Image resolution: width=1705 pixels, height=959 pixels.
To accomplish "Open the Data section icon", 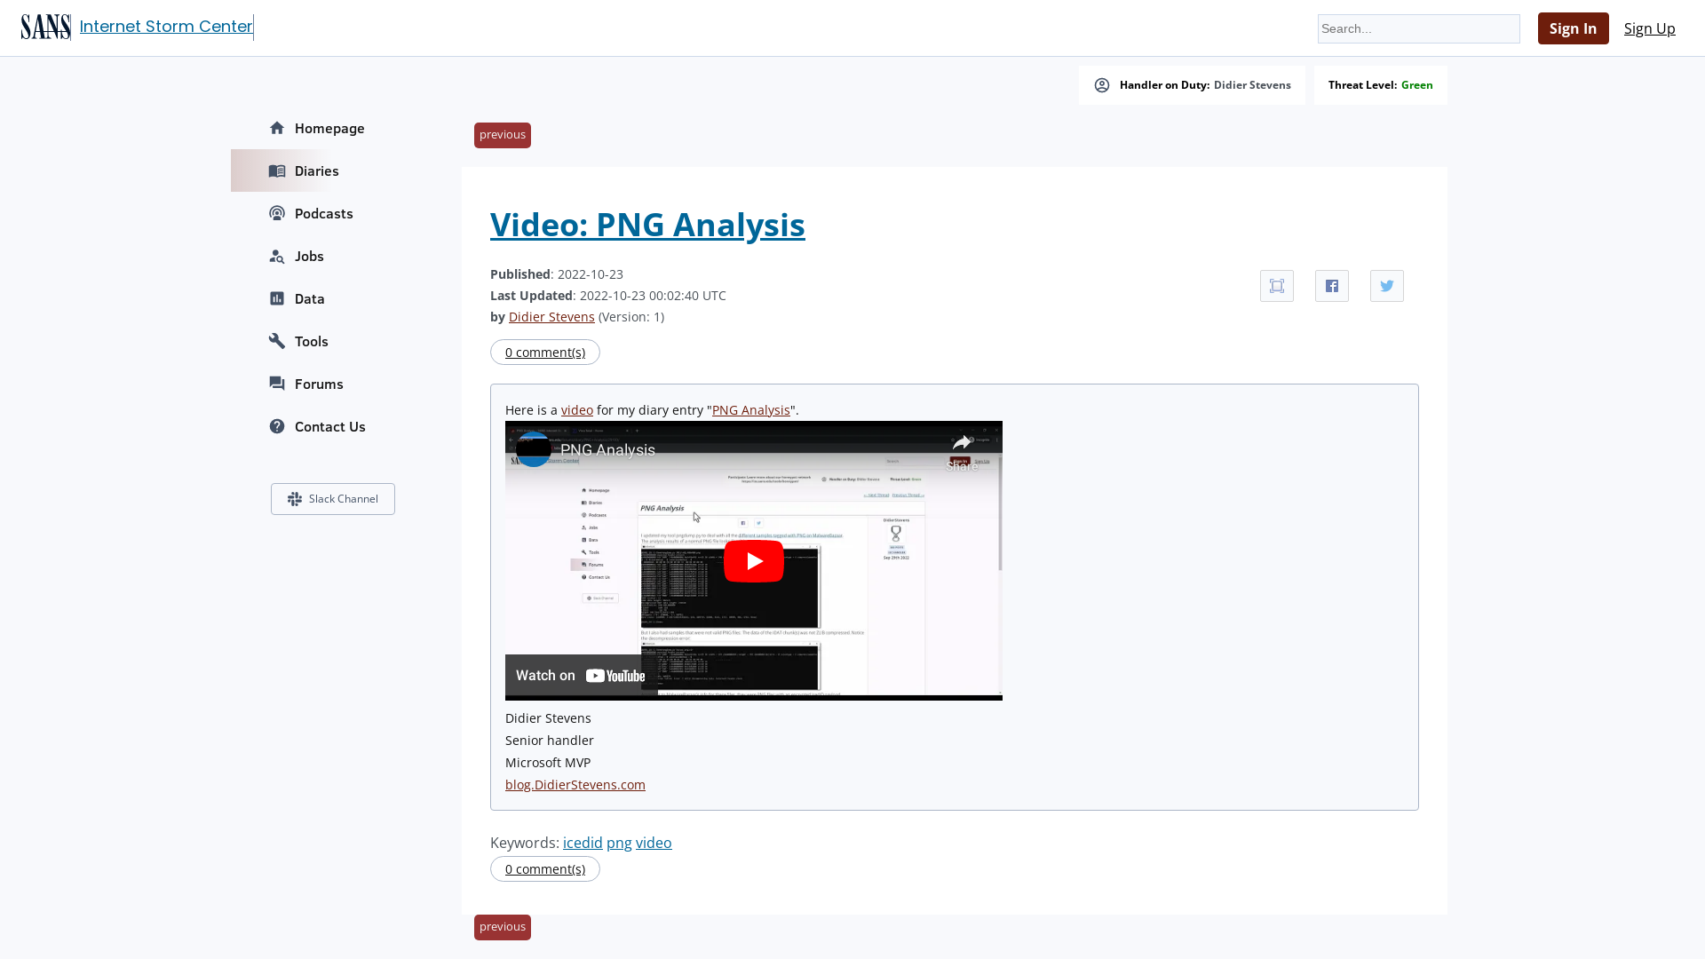I will click(x=276, y=298).
